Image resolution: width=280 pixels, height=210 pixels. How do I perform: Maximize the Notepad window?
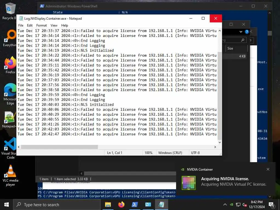pos(203,18)
